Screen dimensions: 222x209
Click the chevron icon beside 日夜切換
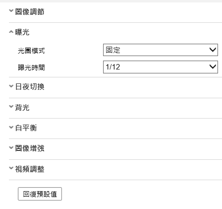[x=11, y=86]
